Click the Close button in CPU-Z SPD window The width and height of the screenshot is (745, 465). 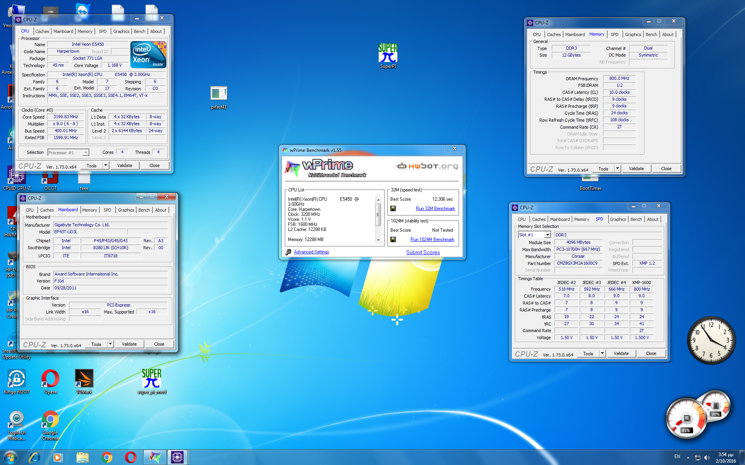point(651,353)
